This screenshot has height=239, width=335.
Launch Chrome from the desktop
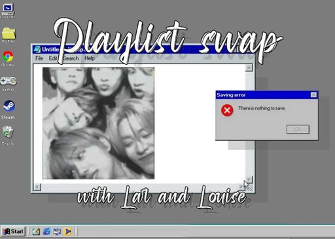tap(8, 57)
